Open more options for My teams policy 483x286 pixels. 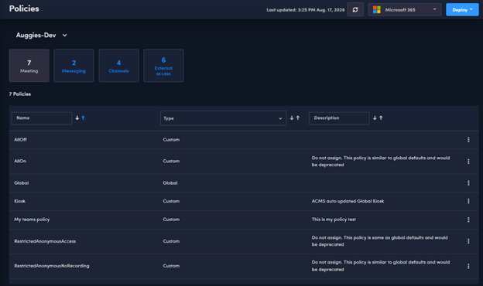[x=468, y=220]
